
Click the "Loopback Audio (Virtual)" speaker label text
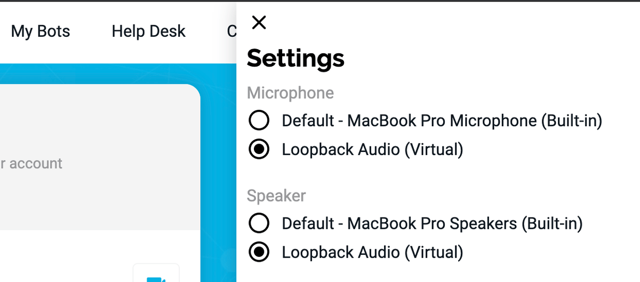click(372, 252)
